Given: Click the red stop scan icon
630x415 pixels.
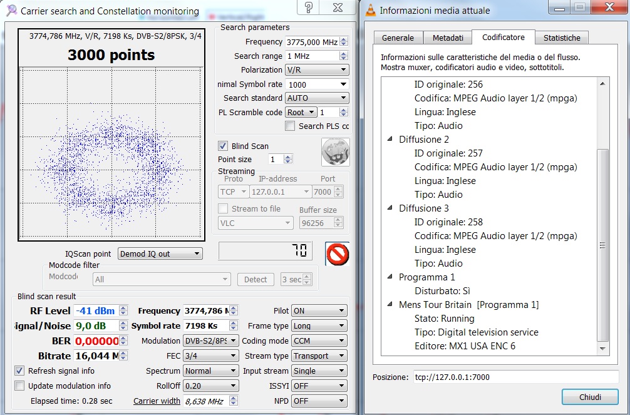Looking at the screenshot, I should coord(337,254).
